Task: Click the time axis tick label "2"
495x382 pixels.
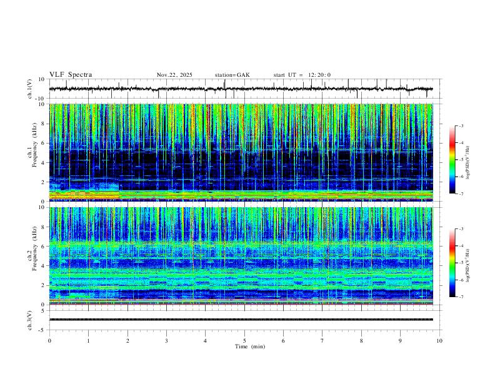Action: (x=127, y=341)
